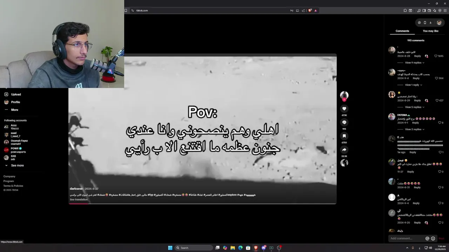The width and height of the screenshot is (449, 252).
Task: Click the Program footer link
Action: [9, 181]
